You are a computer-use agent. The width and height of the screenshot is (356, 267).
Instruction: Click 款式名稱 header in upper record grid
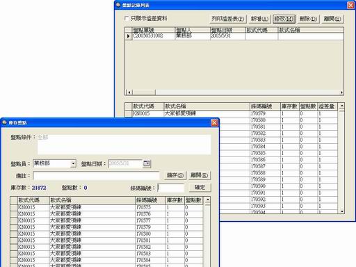pos(311,30)
